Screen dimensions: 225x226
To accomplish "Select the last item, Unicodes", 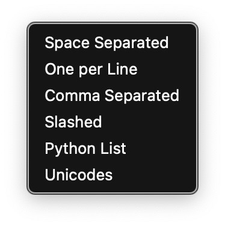I will pos(112,175).
